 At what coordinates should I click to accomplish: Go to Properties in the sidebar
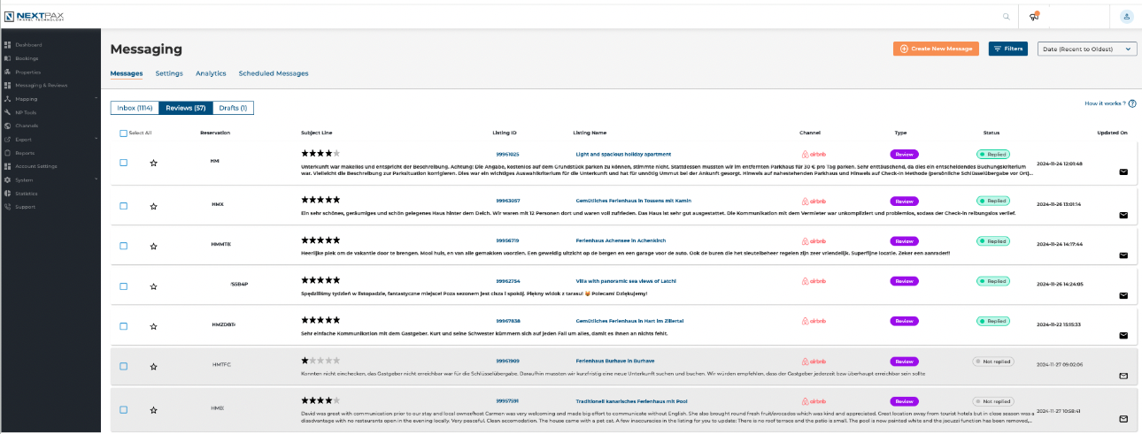(27, 72)
